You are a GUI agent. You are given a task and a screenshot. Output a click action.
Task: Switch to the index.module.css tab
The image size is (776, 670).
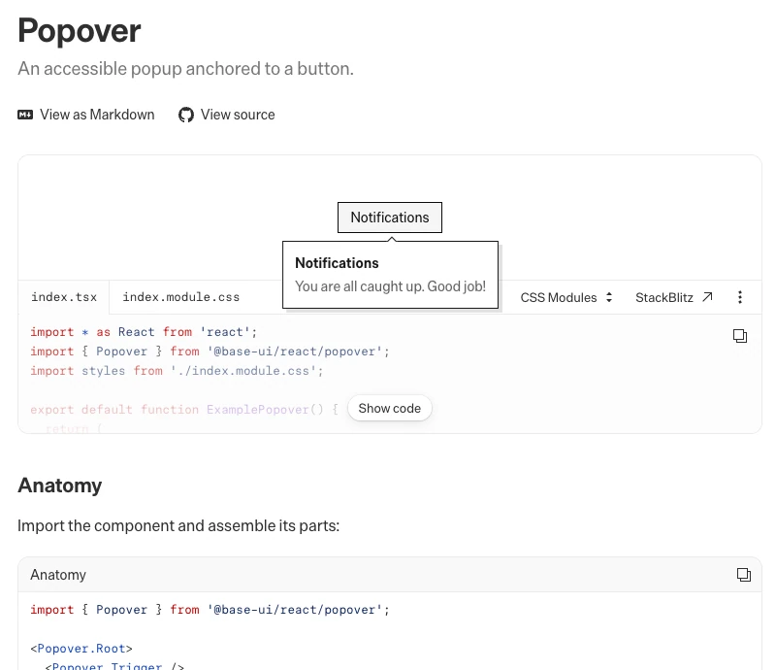[x=181, y=297]
